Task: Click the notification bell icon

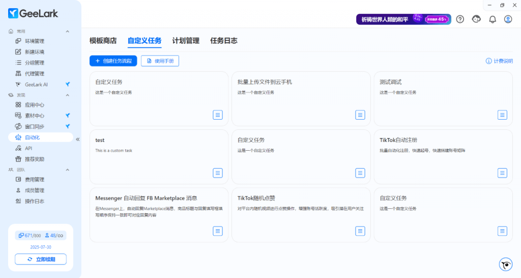Action: (492, 19)
